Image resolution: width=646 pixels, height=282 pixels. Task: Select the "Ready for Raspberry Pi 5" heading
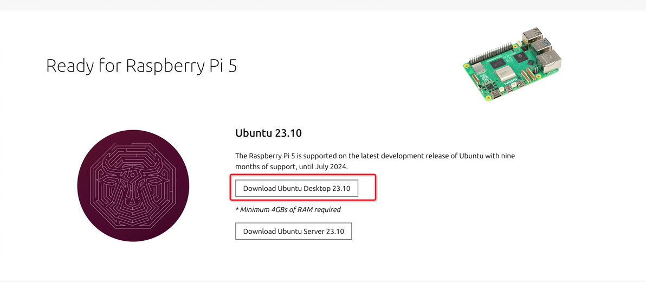(x=141, y=66)
